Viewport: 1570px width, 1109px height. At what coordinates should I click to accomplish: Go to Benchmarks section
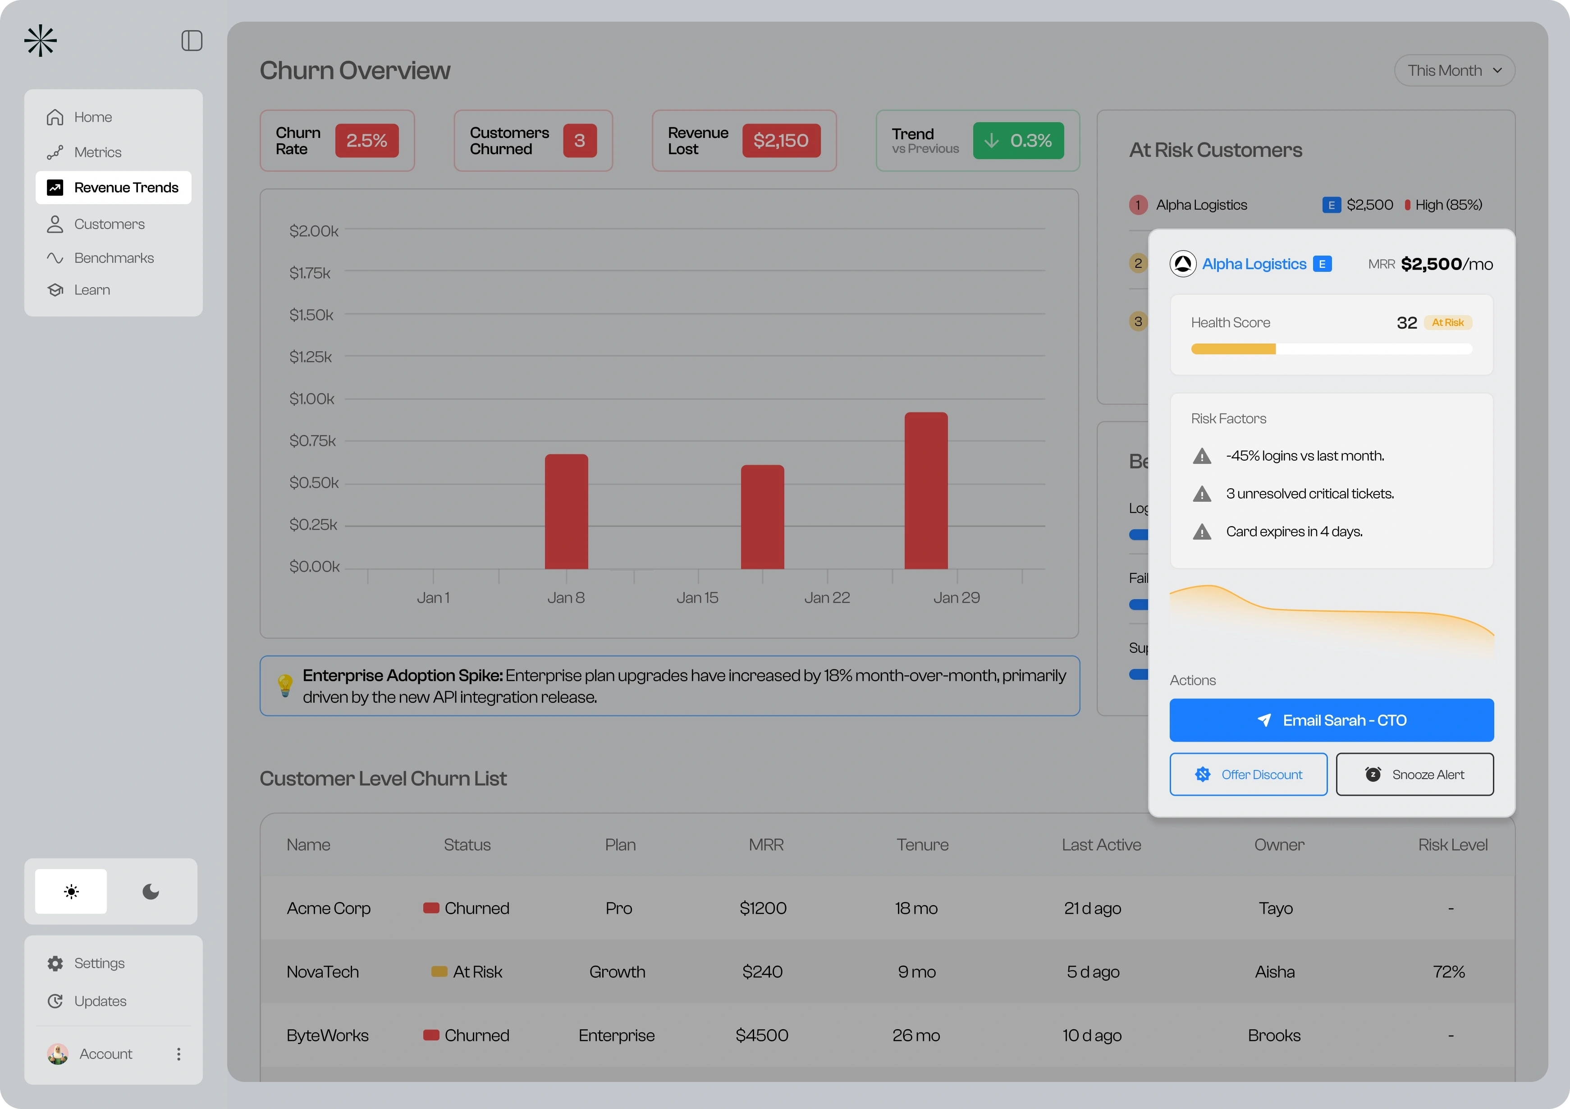(x=114, y=258)
